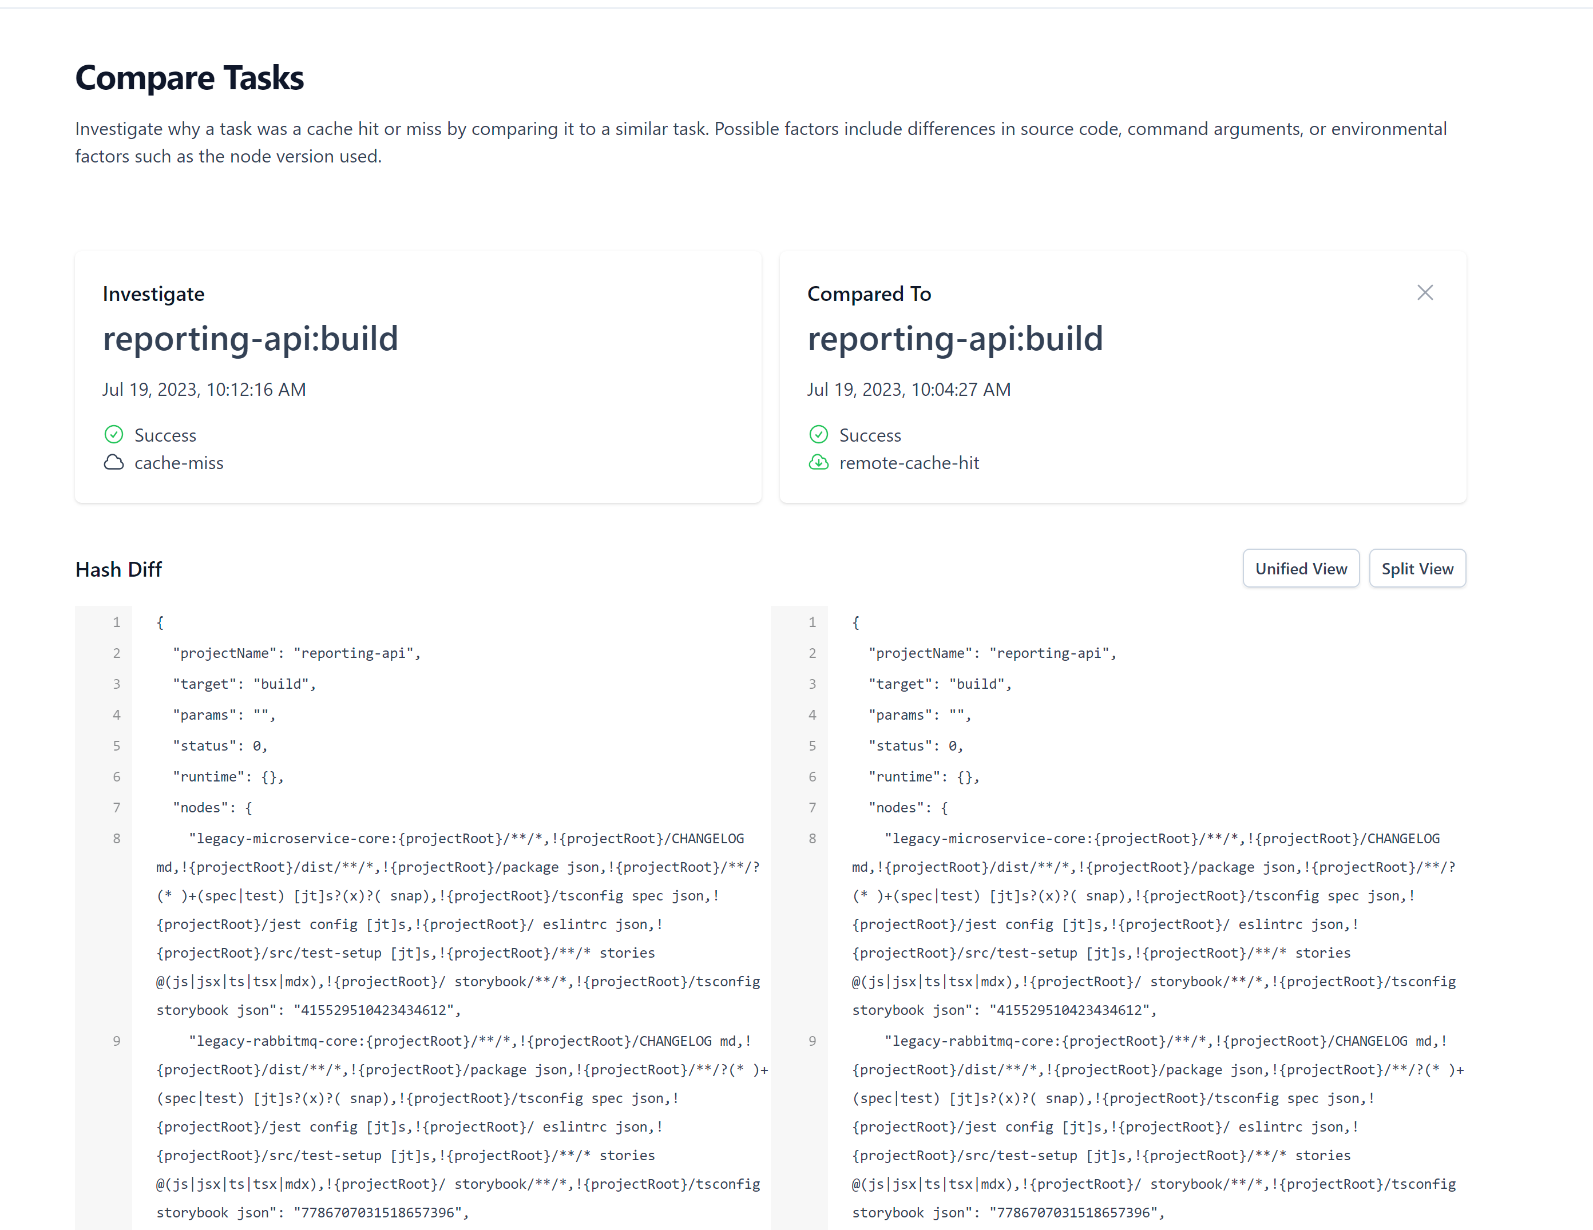Click the remote-cache-hit download icon
1593x1230 pixels.
(x=819, y=462)
